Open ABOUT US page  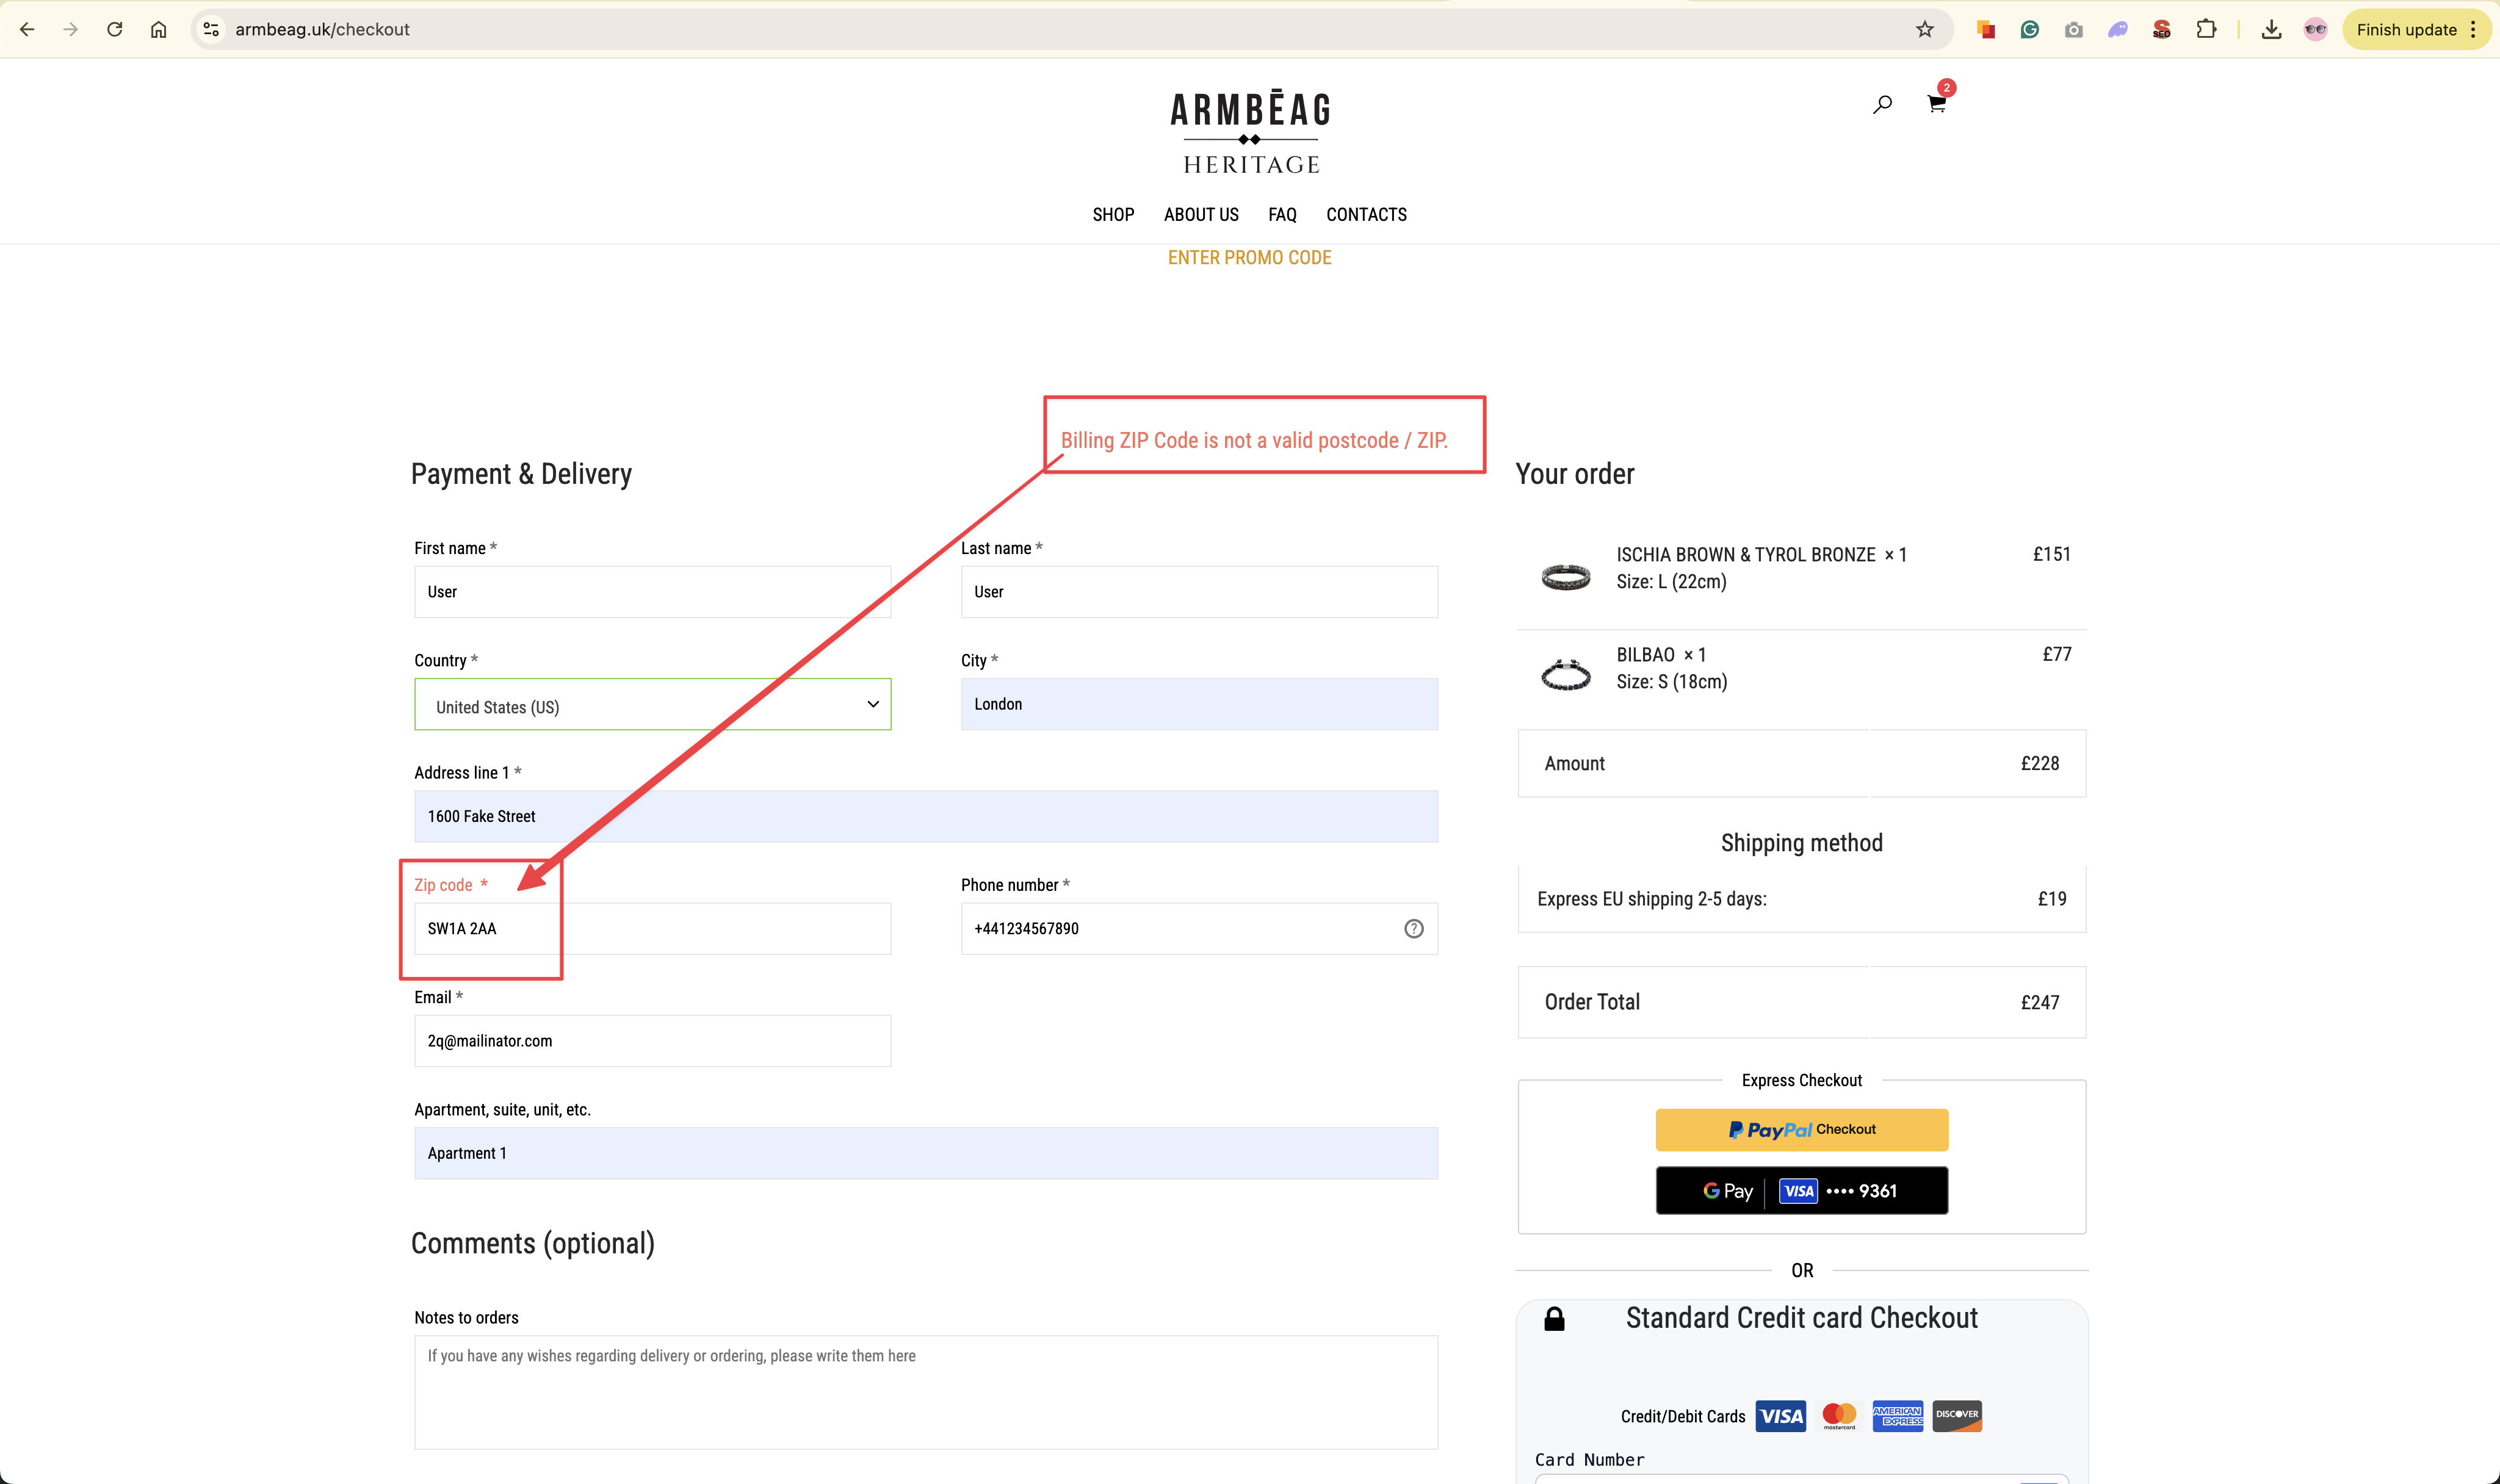click(1200, 215)
